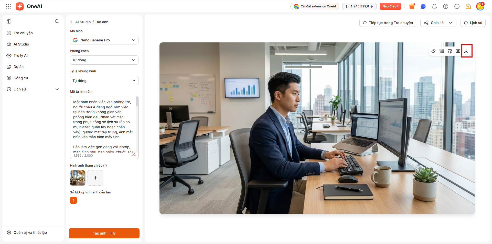492x244 pixels.
Task: Click the magic pen prompt enhance icon
Action: coord(133,154)
